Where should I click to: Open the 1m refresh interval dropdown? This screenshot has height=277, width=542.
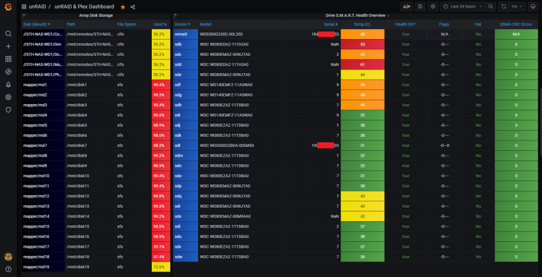[517, 7]
